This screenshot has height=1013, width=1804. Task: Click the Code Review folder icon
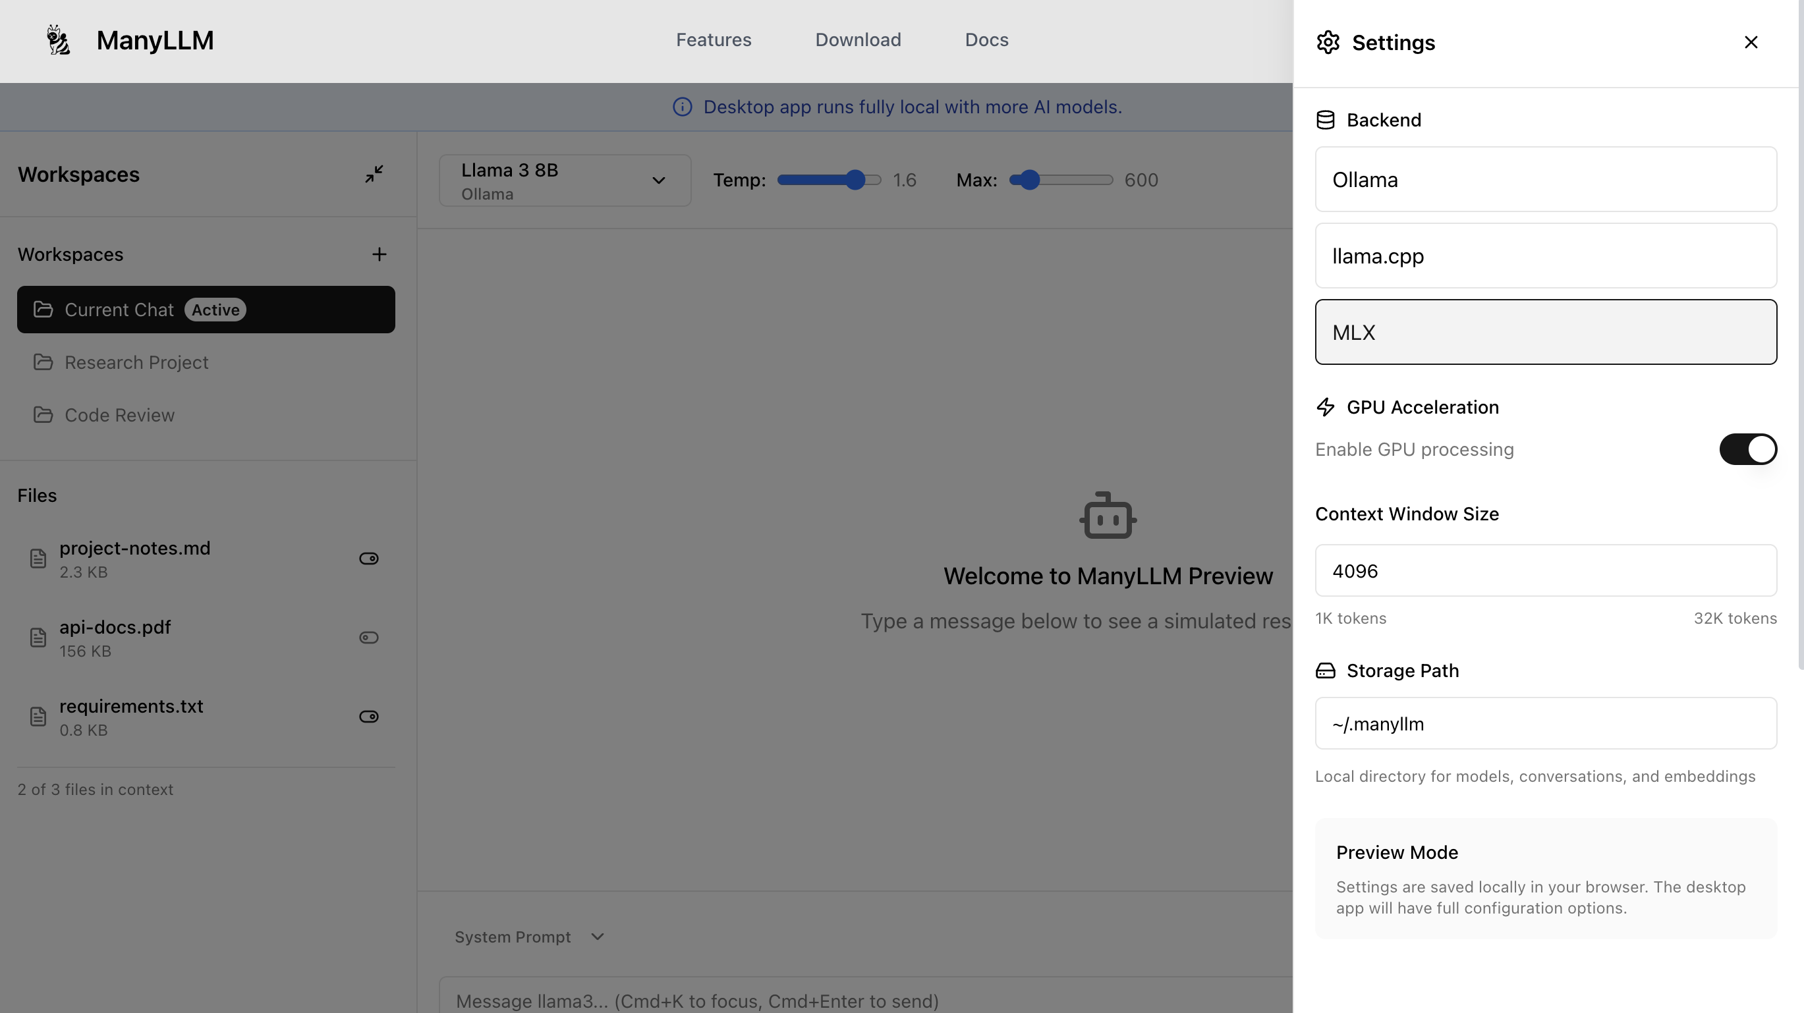[x=43, y=414]
